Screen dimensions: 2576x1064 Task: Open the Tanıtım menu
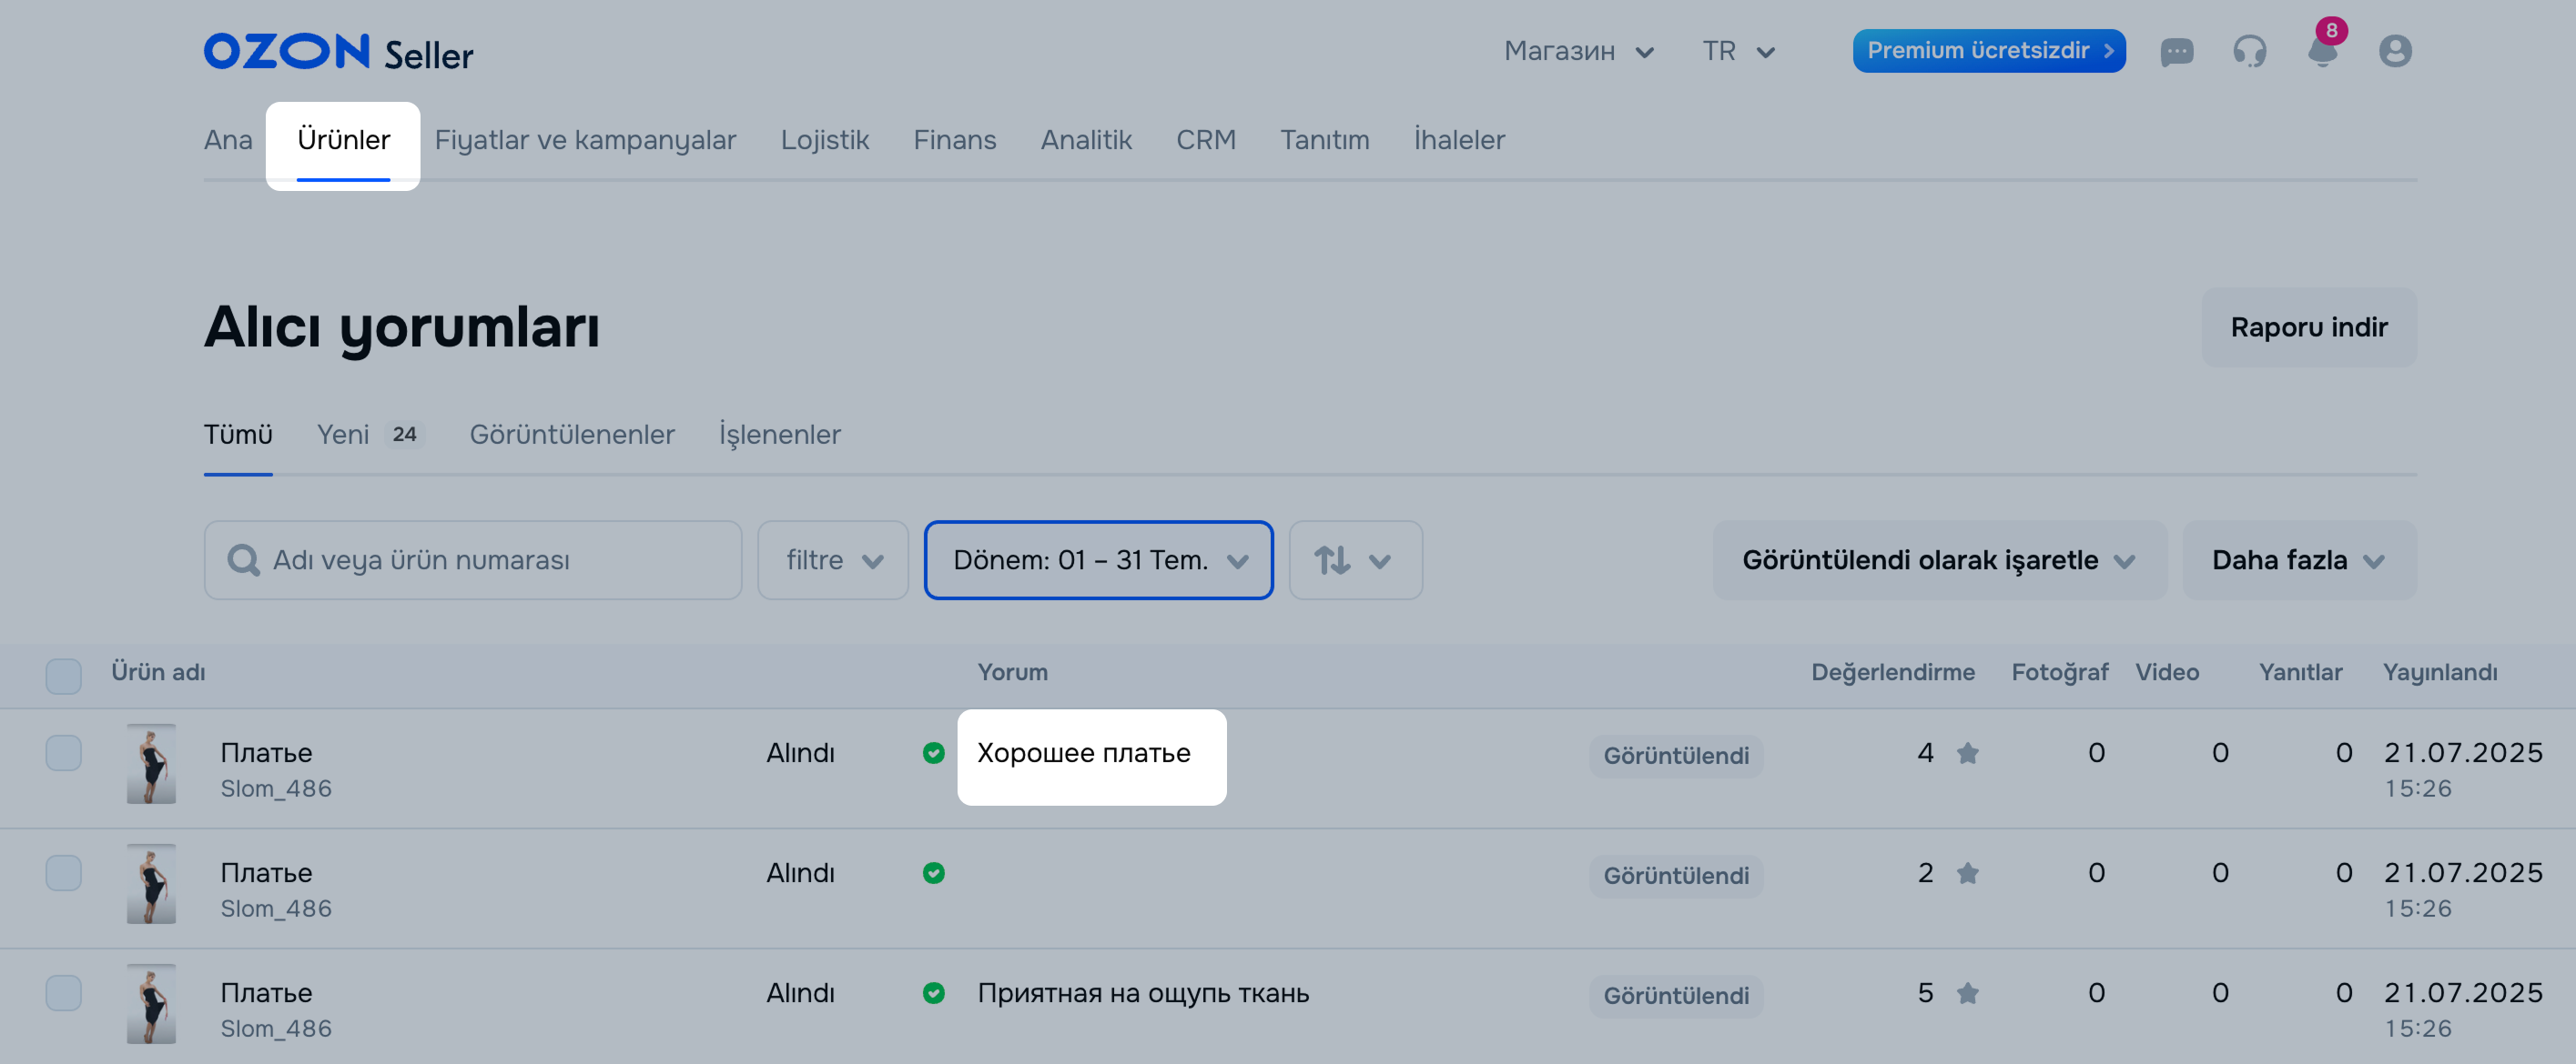click(x=1324, y=140)
